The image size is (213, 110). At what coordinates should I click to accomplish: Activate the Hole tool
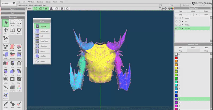[12, 80]
